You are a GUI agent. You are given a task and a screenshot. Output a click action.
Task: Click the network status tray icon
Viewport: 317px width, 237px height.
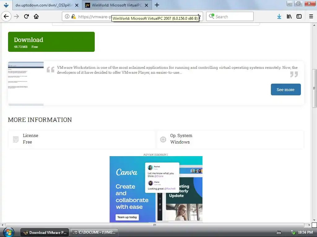point(293,233)
